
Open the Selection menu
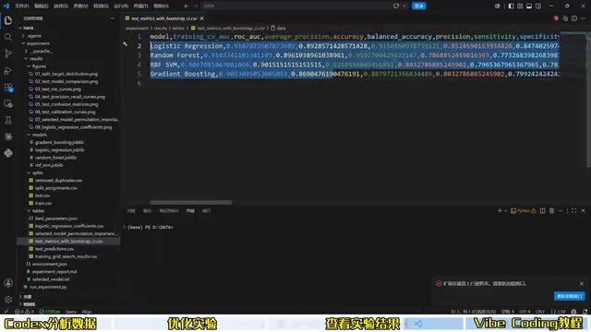coord(61,6)
